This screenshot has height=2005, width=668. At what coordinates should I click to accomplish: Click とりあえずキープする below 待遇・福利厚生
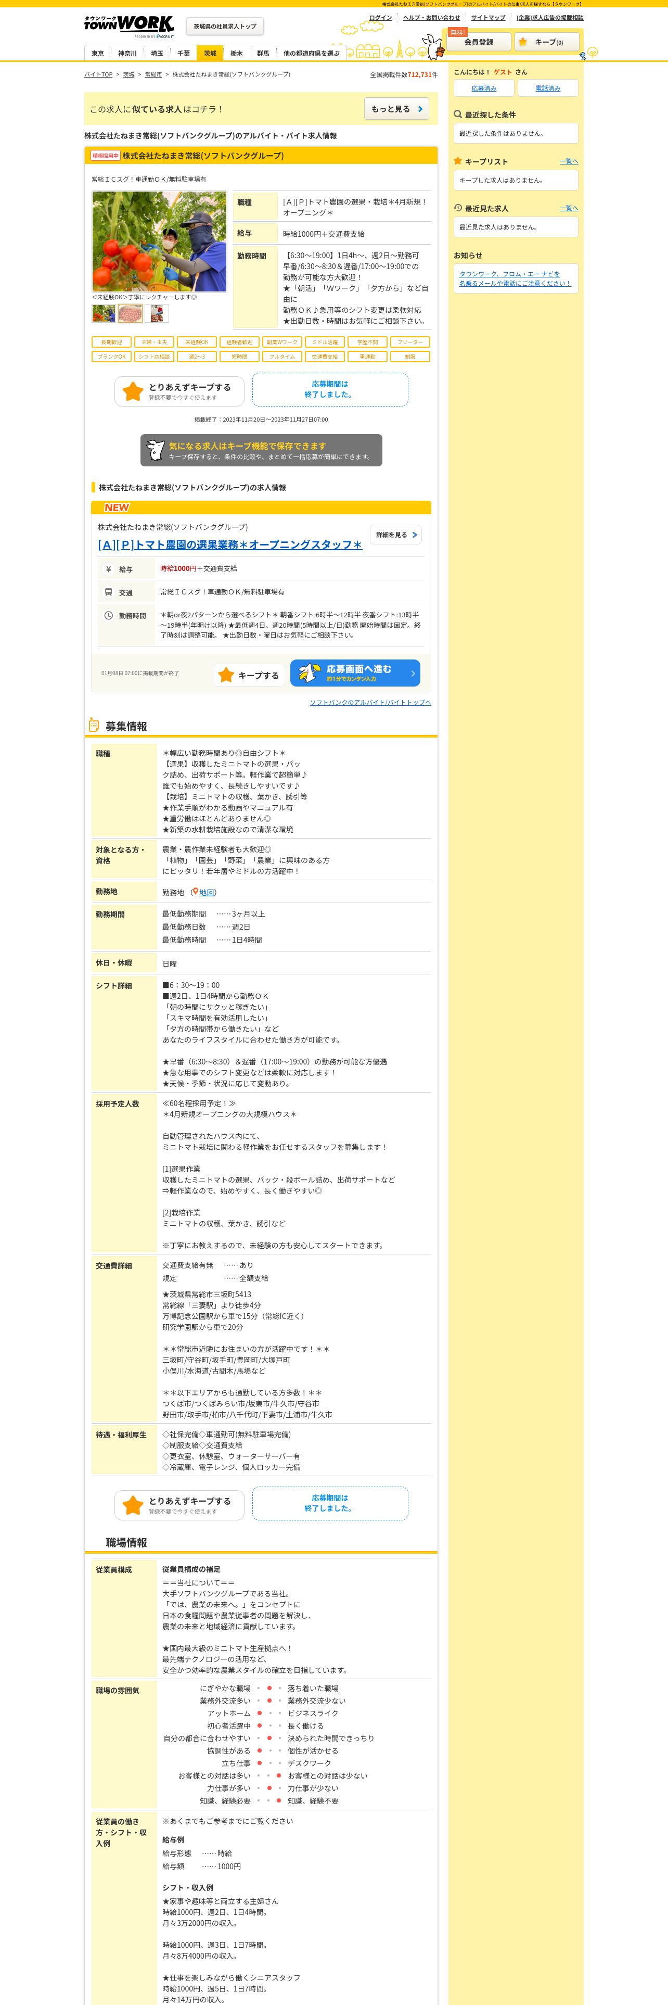[x=179, y=1505]
